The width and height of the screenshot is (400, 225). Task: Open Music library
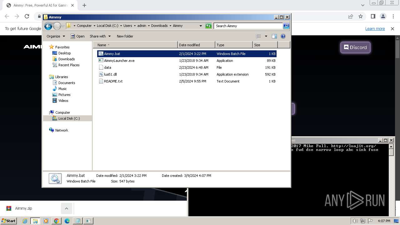62,89
